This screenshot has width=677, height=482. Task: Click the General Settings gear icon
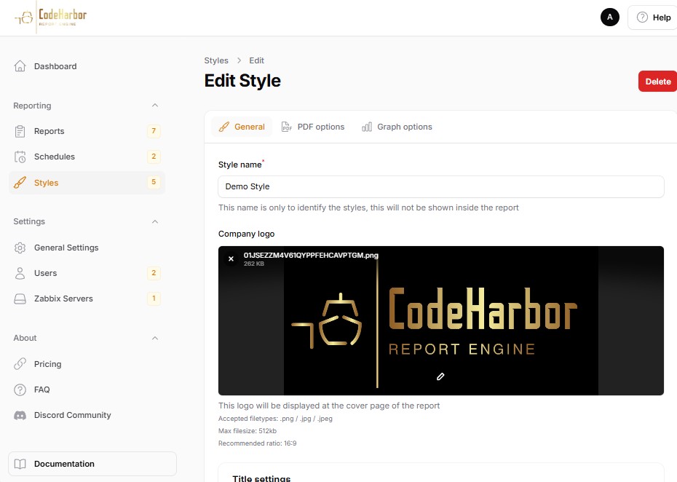[20, 248]
